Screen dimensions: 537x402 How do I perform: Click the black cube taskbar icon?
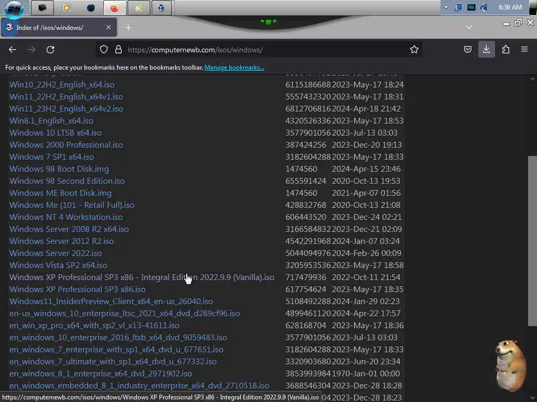tap(42, 7)
